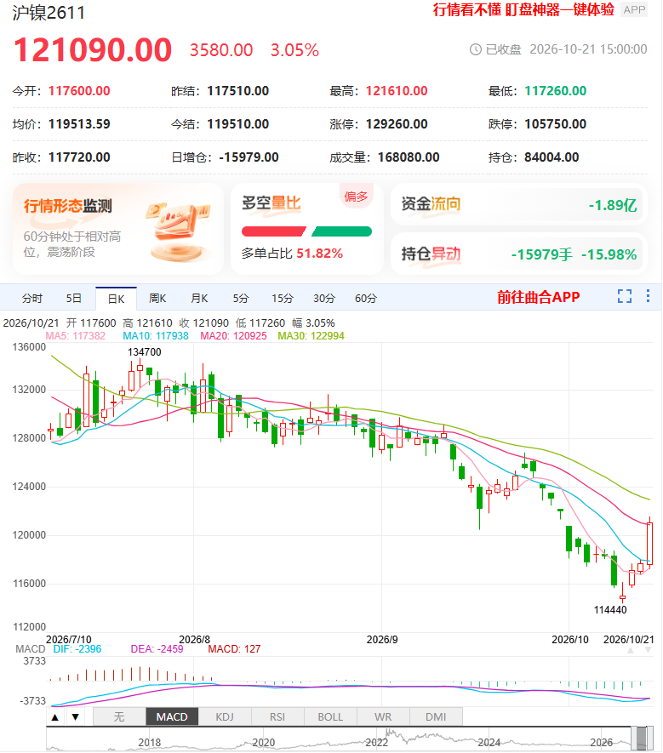Switch to 30分 interval tab
663x753 pixels.
tap(323, 299)
